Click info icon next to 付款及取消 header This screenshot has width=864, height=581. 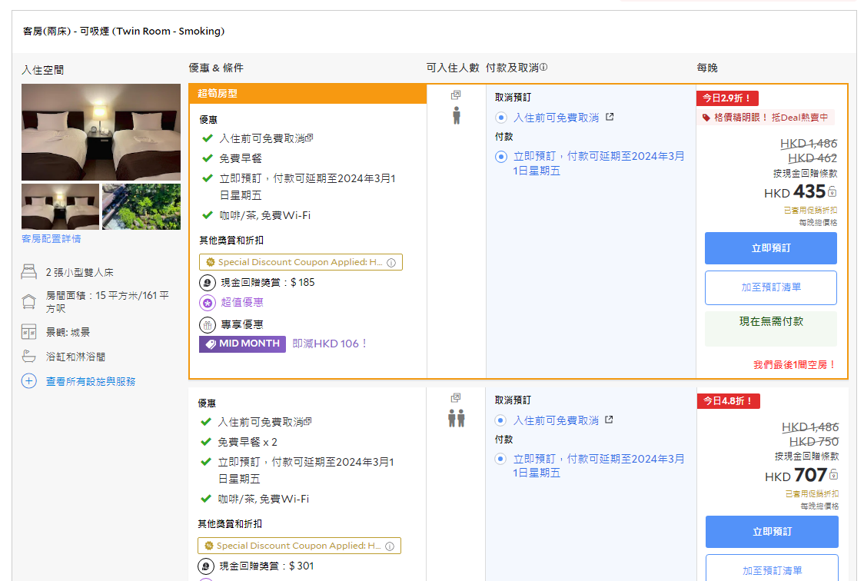pos(543,67)
